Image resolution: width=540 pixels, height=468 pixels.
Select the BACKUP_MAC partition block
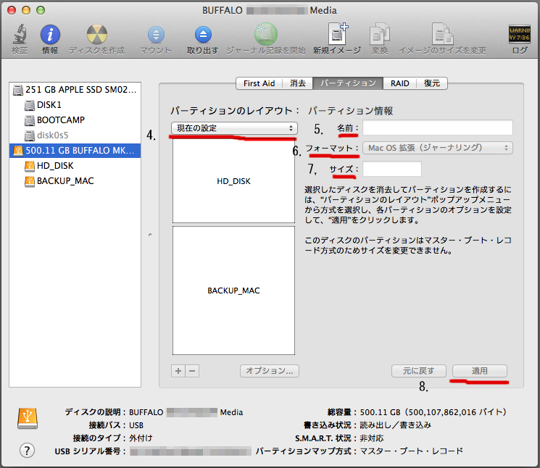[x=233, y=291]
